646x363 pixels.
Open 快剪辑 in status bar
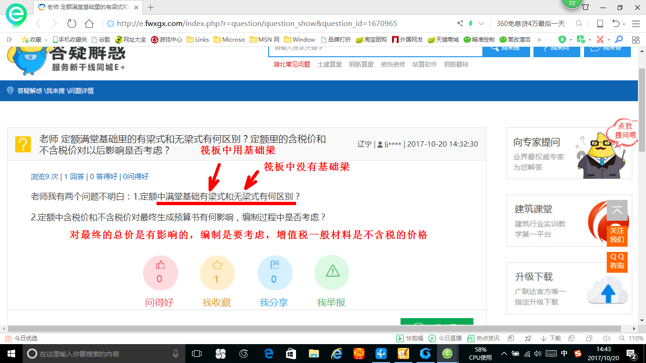coord(410,338)
